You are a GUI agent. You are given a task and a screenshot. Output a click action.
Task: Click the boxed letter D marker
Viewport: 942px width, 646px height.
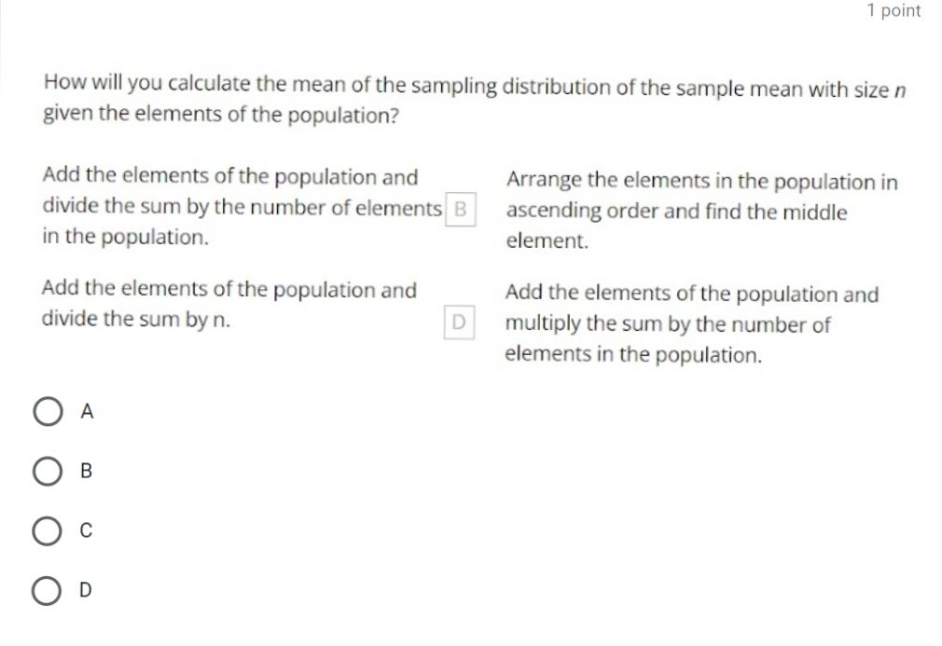click(x=459, y=323)
